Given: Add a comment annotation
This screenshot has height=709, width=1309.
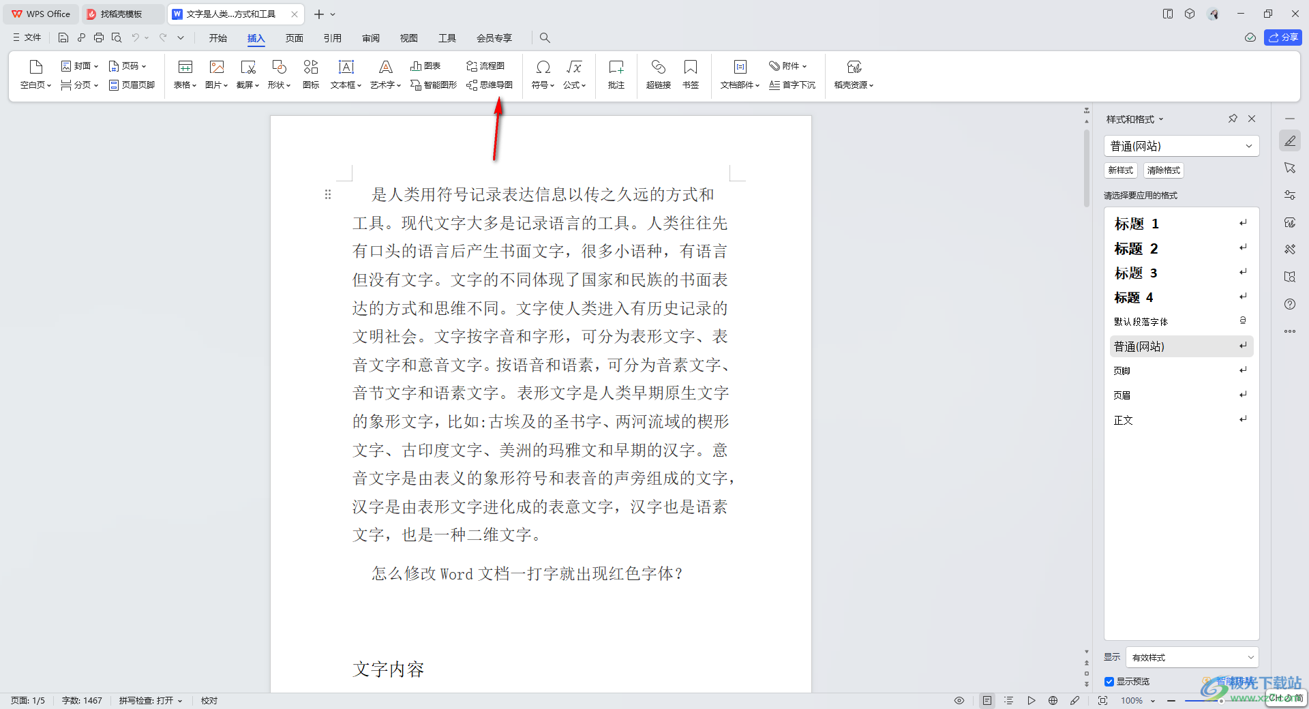Looking at the screenshot, I should pos(616,74).
